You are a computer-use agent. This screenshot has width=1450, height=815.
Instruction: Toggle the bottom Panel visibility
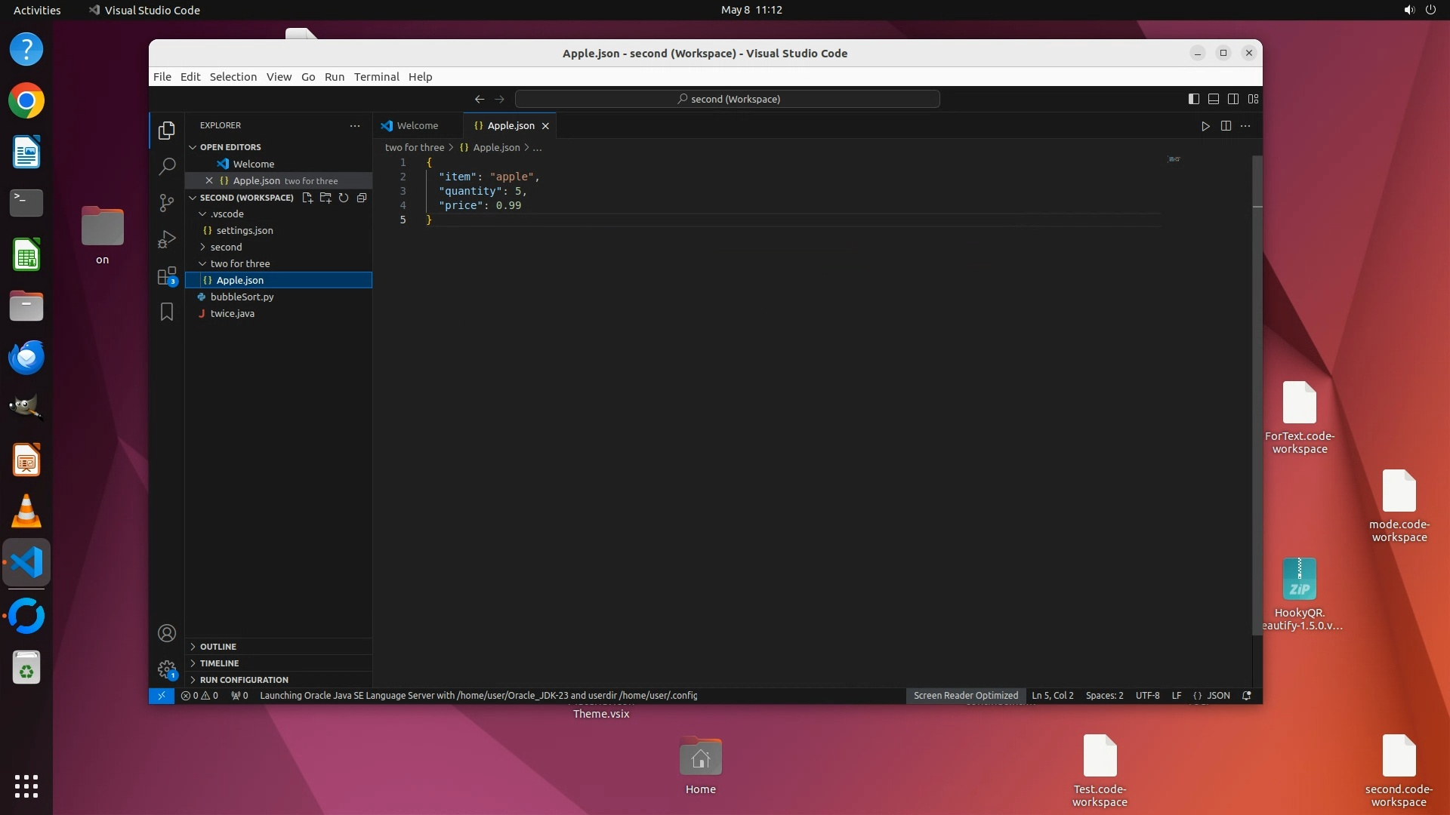point(1214,99)
